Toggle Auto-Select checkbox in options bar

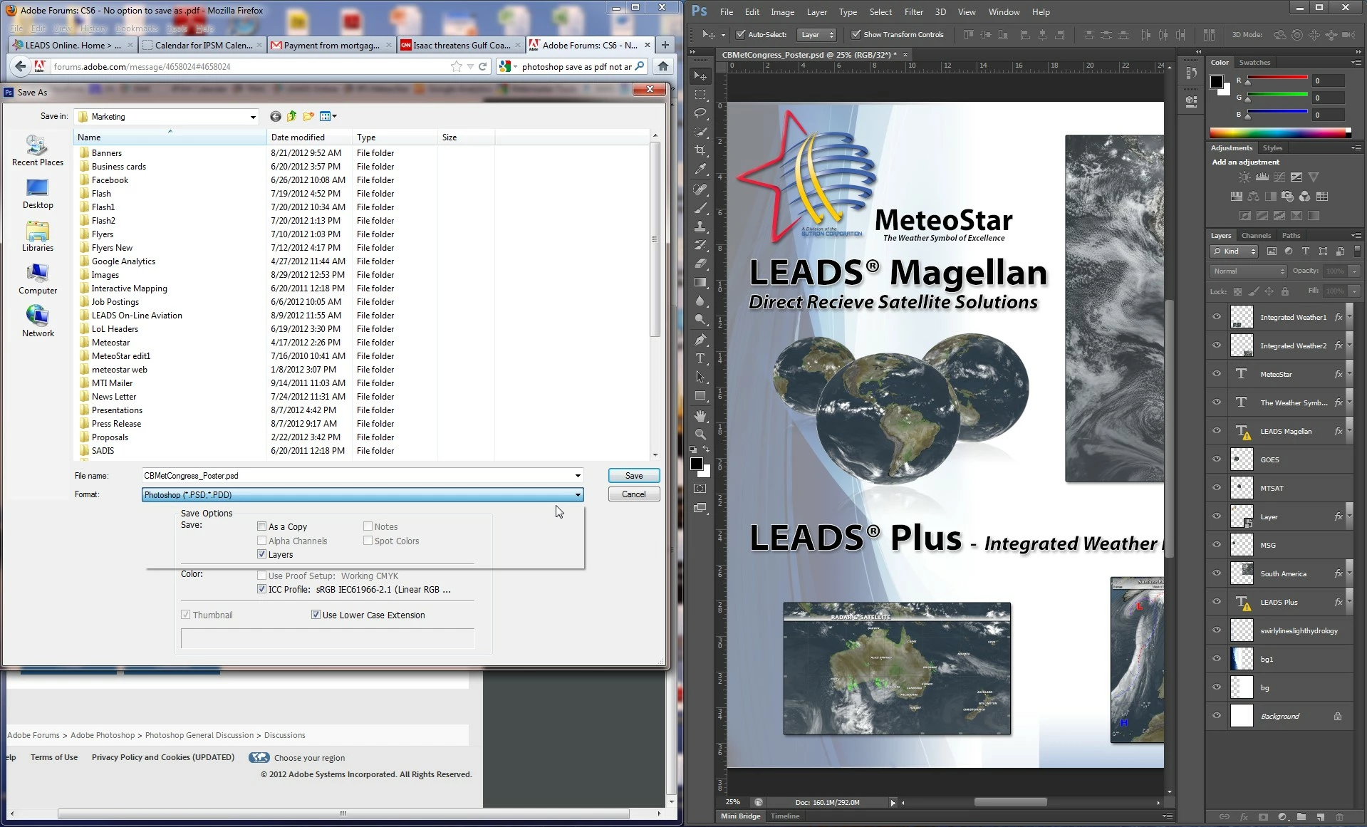(x=741, y=34)
